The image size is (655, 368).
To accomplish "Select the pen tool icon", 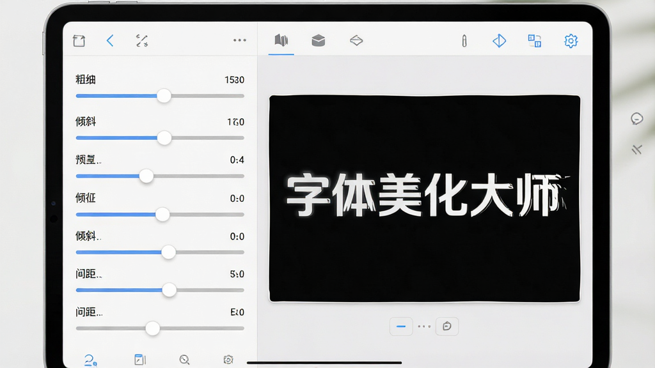I will pyautogui.click(x=464, y=41).
